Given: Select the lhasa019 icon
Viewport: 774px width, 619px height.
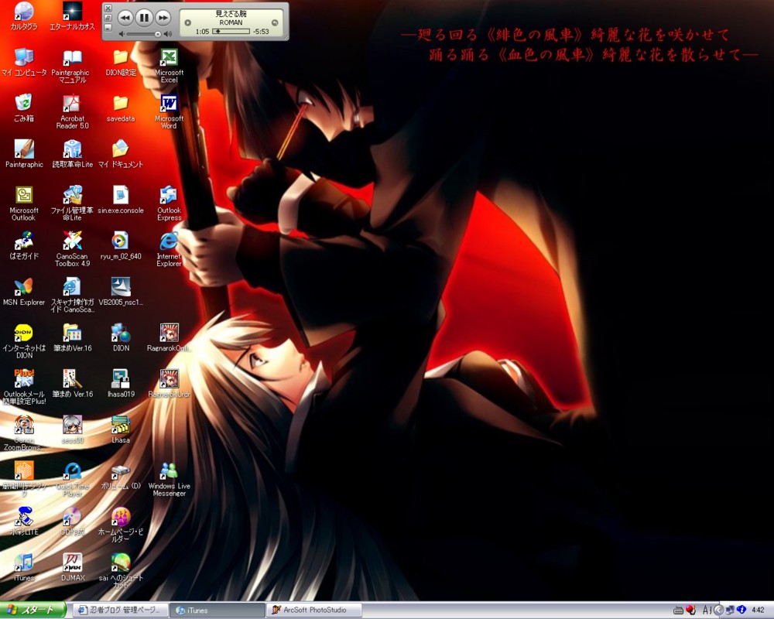Looking at the screenshot, I should (x=121, y=384).
